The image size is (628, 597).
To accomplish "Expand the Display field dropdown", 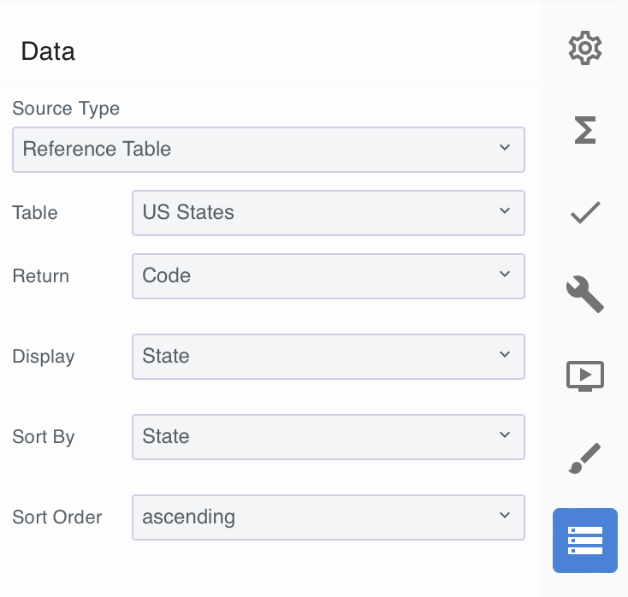I will point(328,357).
